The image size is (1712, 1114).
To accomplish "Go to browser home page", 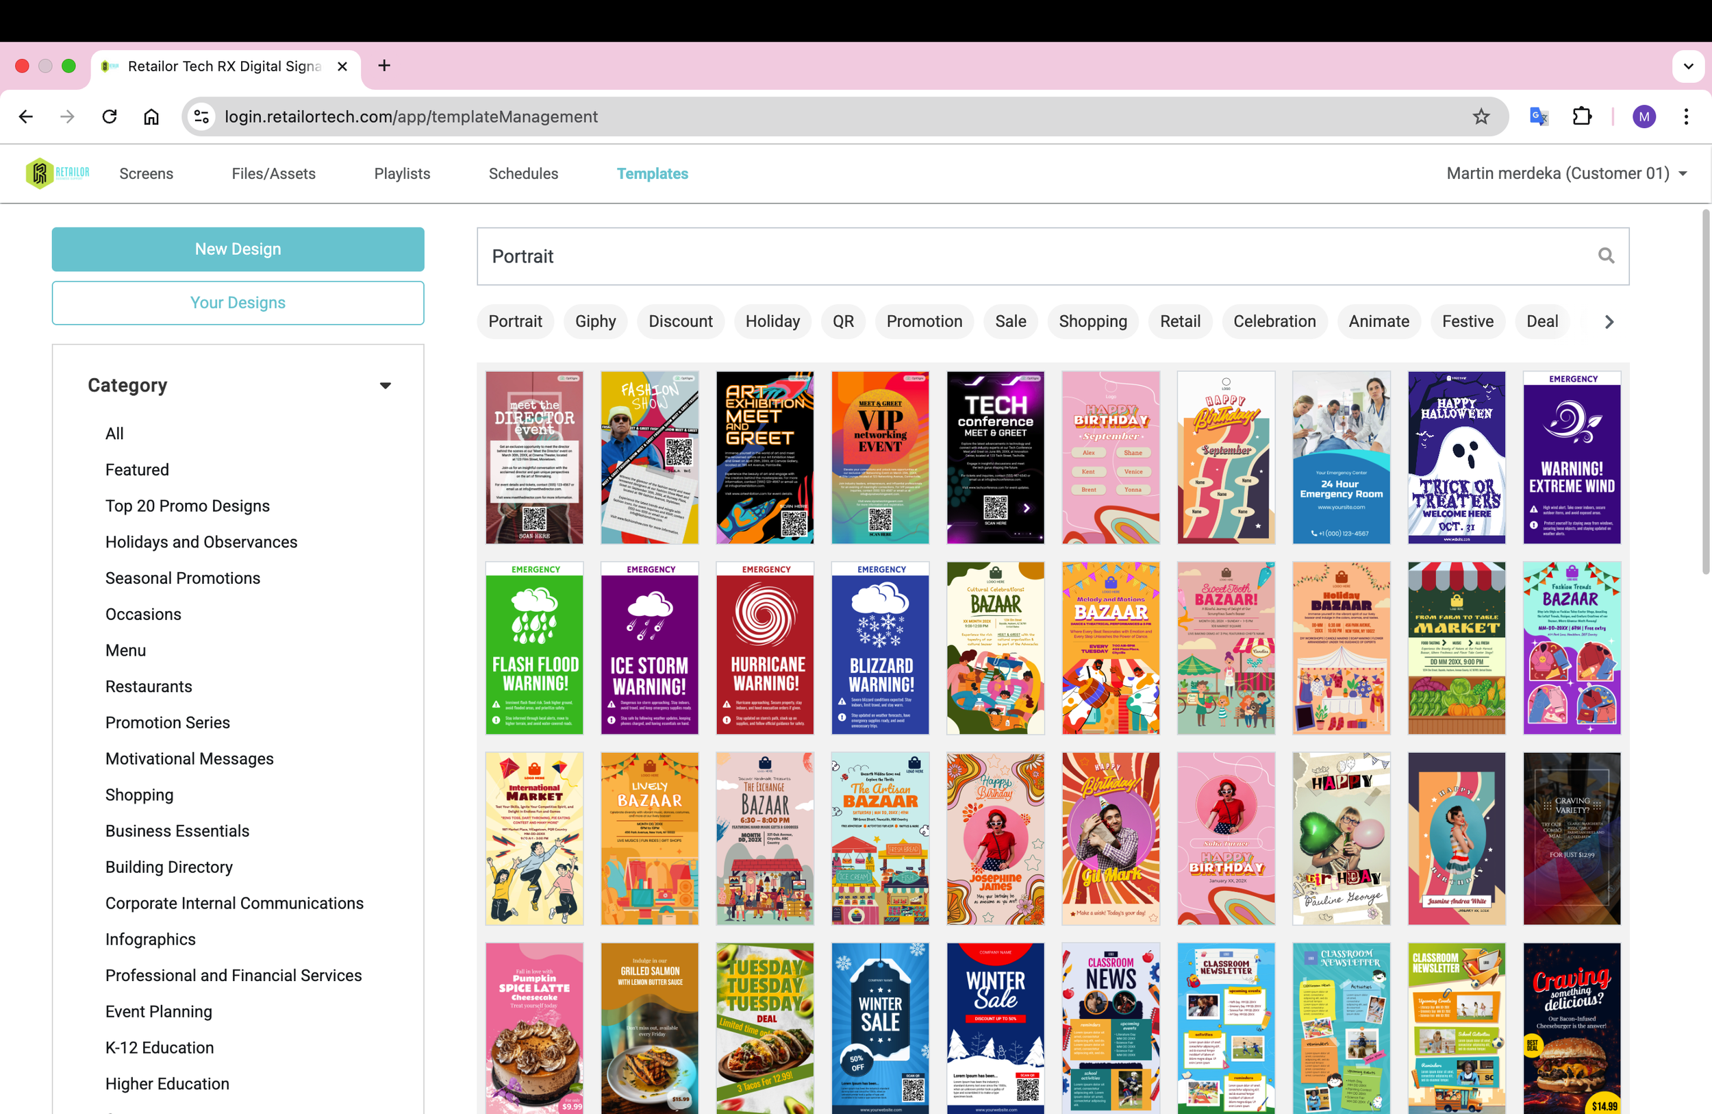I will pos(151,116).
